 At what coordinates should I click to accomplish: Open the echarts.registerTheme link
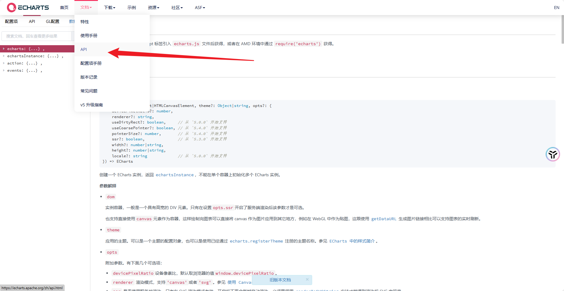click(x=256, y=241)
